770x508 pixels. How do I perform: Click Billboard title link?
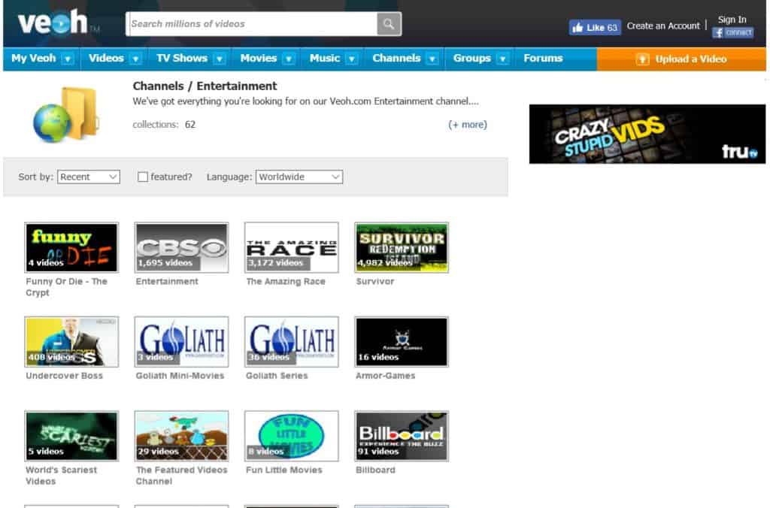[x=376, y=470]
